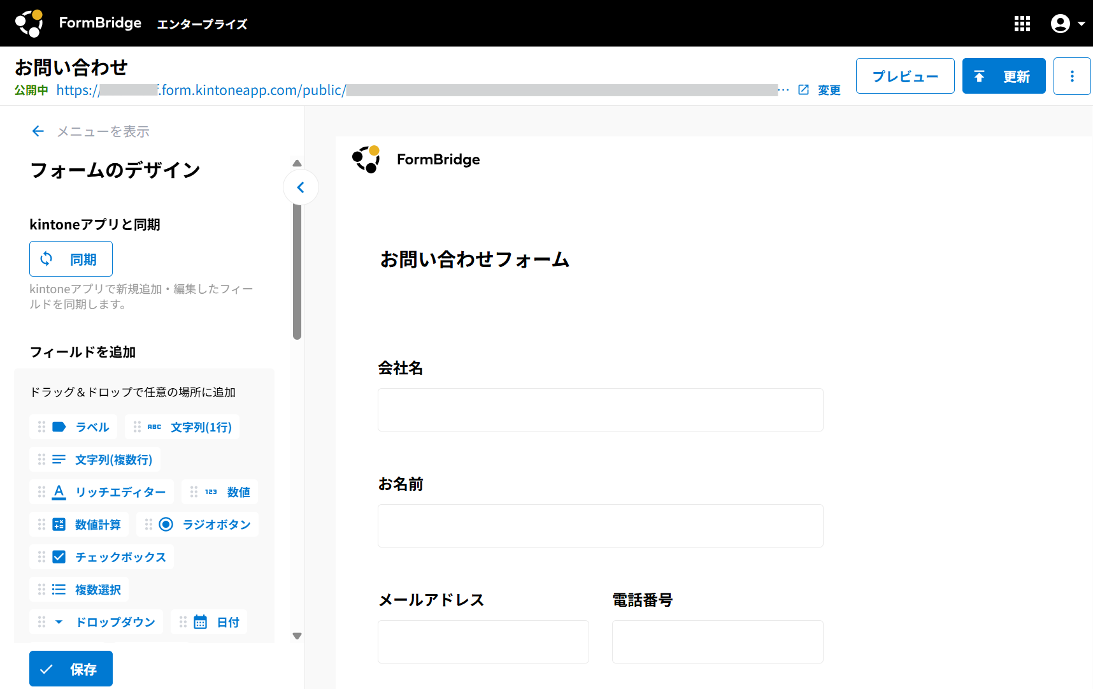The width and height of the screenshot is (1093, 689).
Task: Select the ドロップダウン field icon
Action: pos(59,621)
